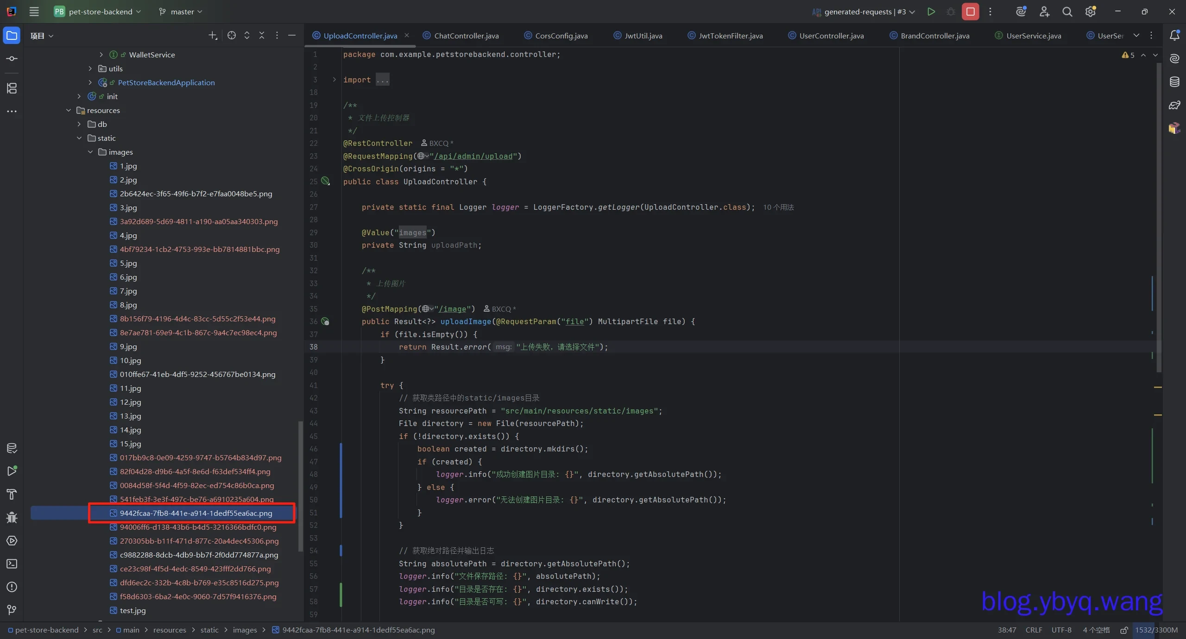
Task: Collapse the static folder
Action: [x=79, y=138]
